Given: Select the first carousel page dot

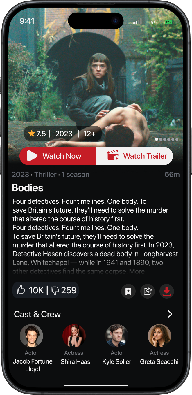Looking at the screenshot, I should (x=157, y=139).
